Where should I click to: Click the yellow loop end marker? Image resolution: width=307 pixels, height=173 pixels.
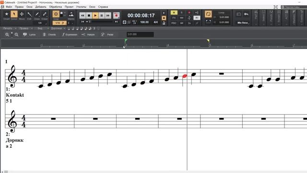pyautogui.click(x=208, y=40)
